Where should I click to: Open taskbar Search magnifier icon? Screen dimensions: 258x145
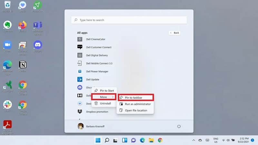click(x=107, y=140)
